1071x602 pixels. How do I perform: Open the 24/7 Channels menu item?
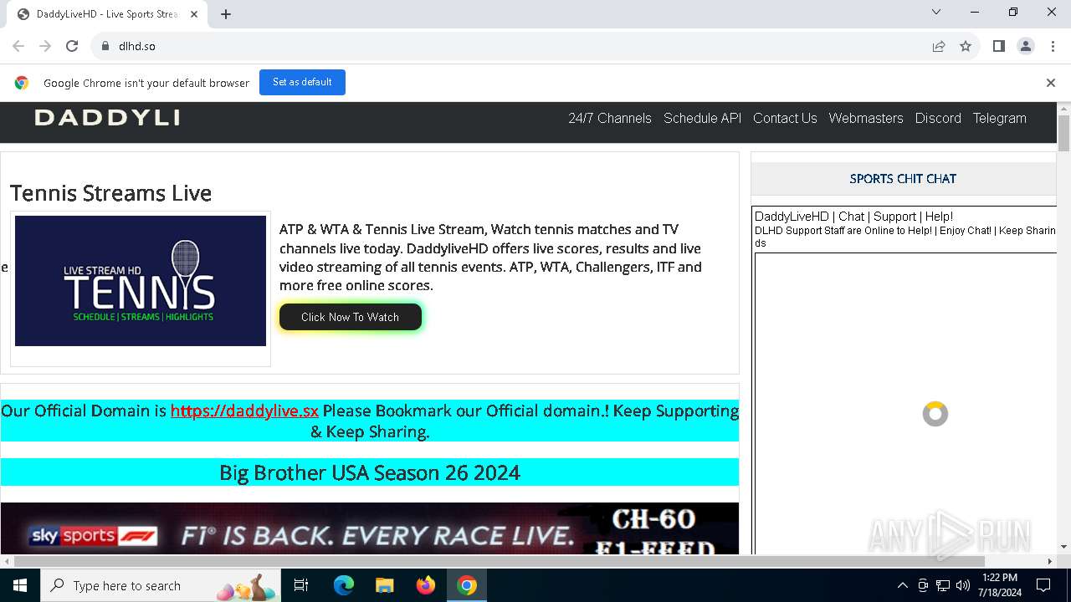pos(610,118)
